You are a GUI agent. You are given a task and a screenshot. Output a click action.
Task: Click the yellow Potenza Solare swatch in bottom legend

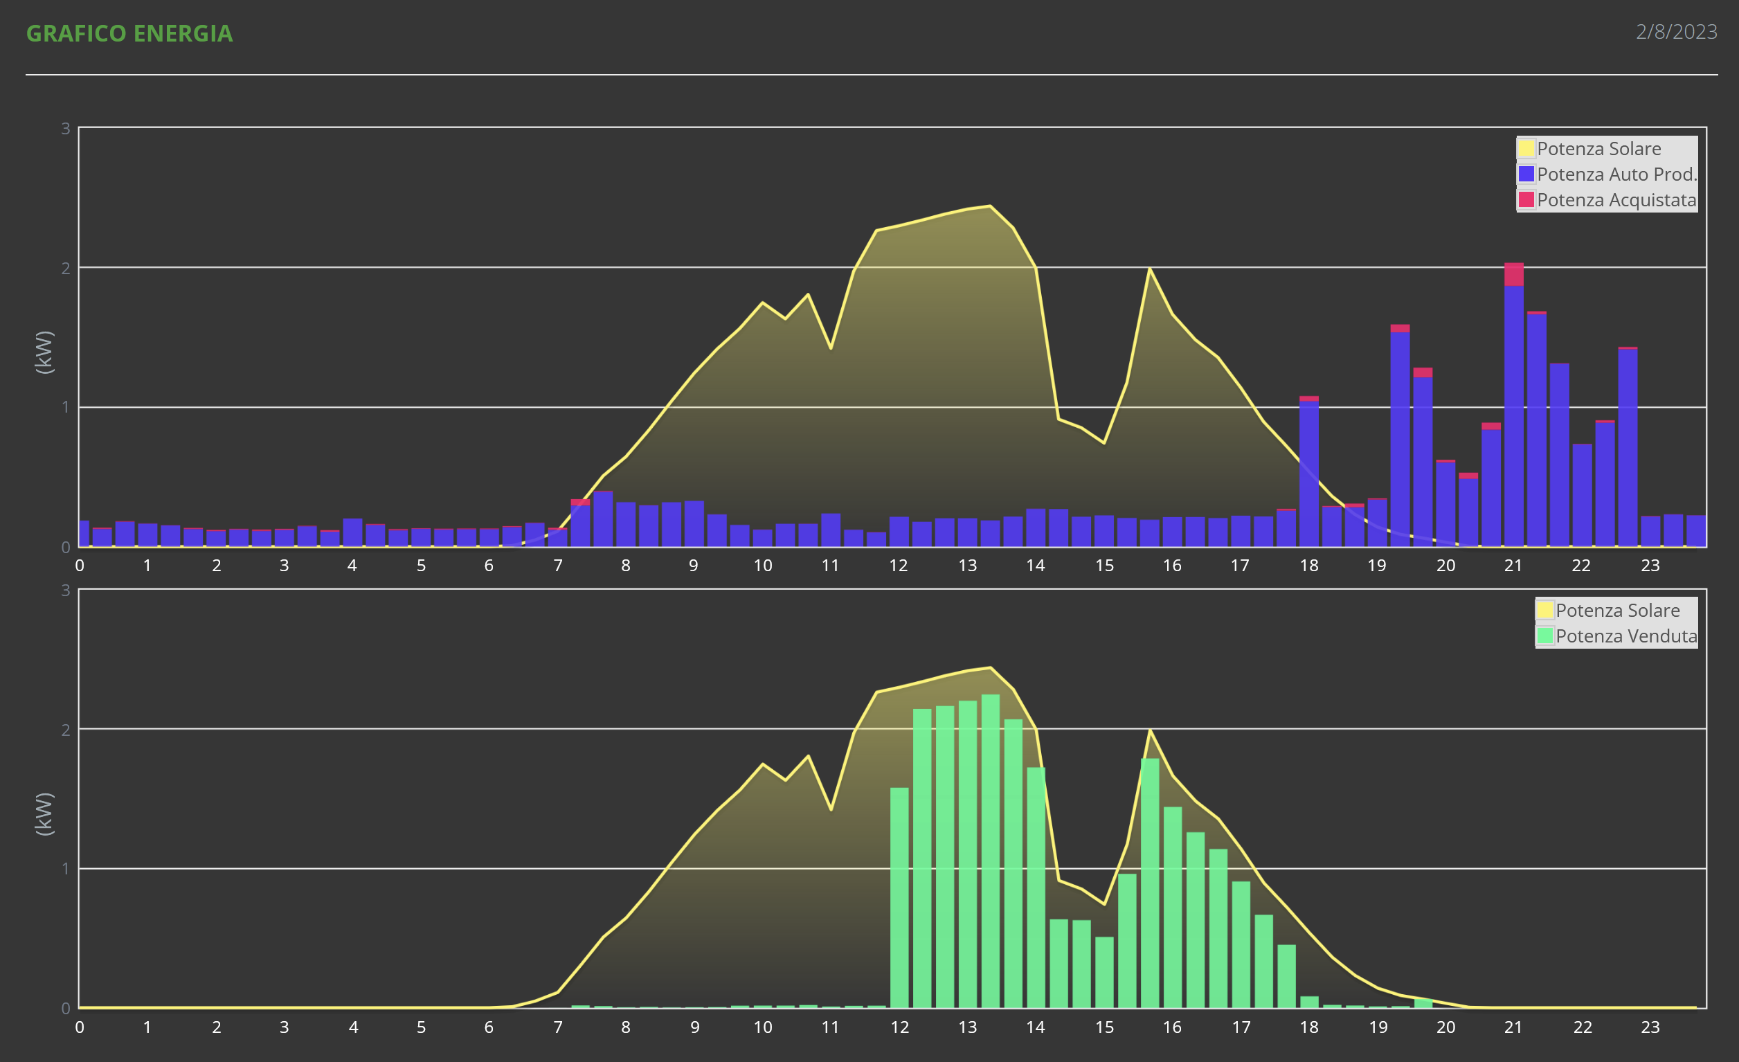(x=1545, y=611)
